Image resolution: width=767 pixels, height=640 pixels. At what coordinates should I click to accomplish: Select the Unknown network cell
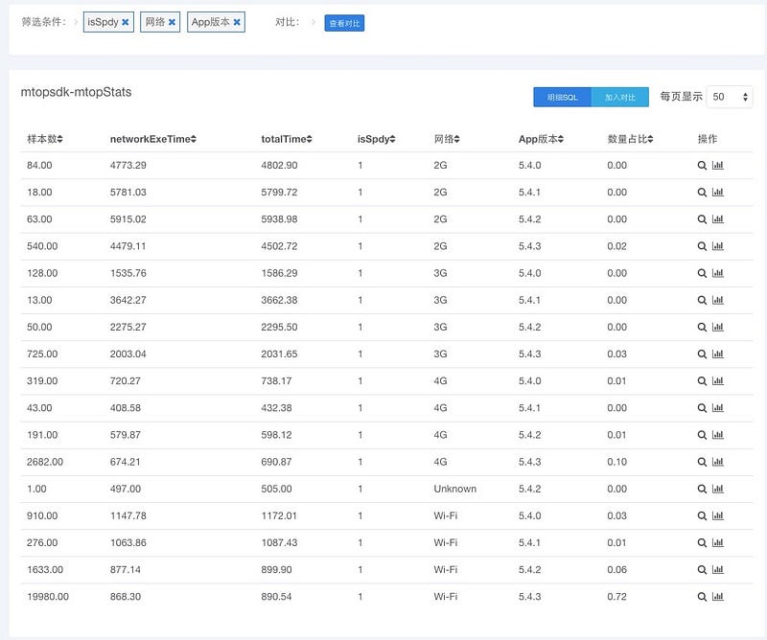(x=454, y=489)
